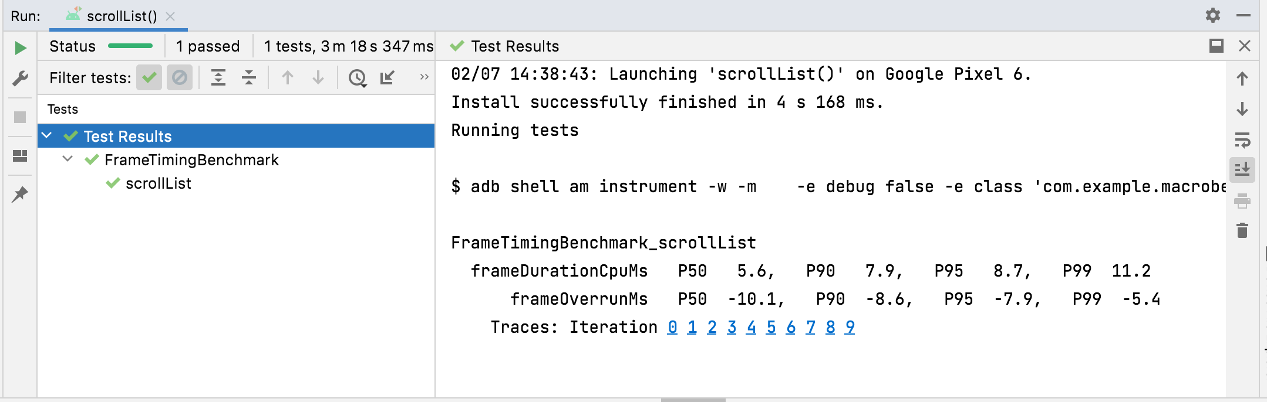Collapse all nodes in the test tree

click(x=249, y=77)
